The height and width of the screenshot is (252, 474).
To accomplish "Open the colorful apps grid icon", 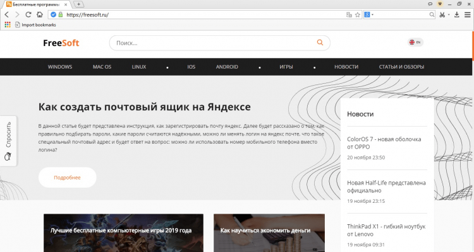I will tap(8, 25).
